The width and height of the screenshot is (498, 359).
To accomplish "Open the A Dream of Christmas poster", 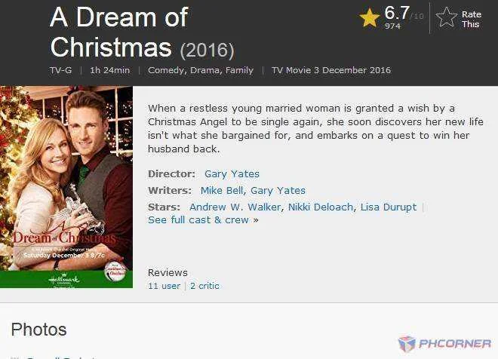I will coord(66,187).
